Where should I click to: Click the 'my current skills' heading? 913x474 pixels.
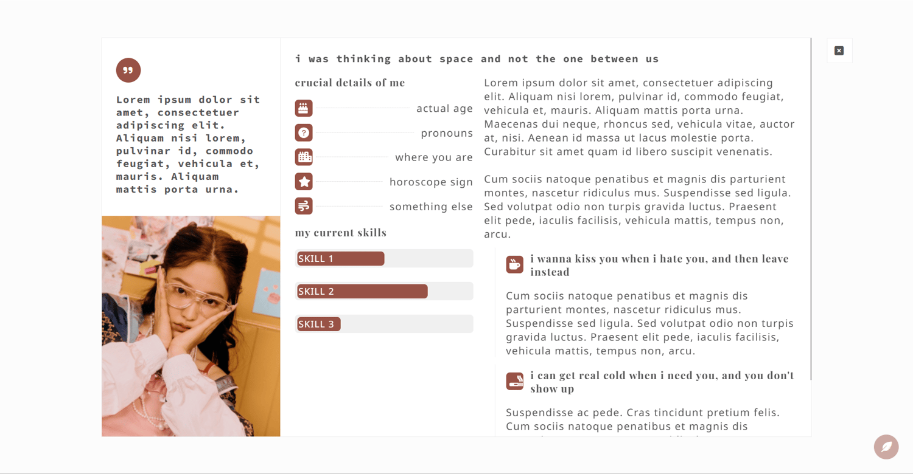341,233
